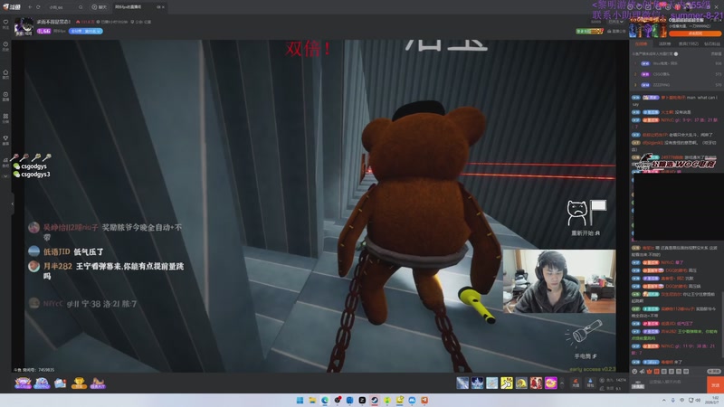This screenshot has height=407, width=724.
Task: Open Home icon in left sidebar
Action: [x=5, y=74]
